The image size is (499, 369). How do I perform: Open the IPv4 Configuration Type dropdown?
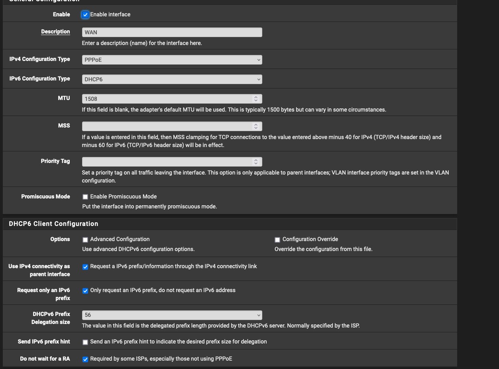tap(172, 60)
